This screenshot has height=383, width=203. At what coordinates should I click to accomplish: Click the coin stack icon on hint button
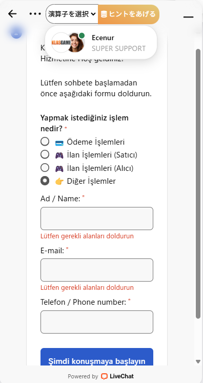tap(104, 14)
